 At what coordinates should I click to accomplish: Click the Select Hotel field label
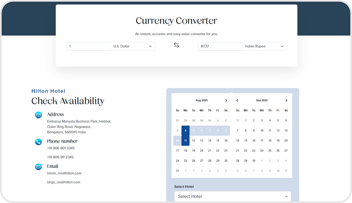tap(184, 187)
